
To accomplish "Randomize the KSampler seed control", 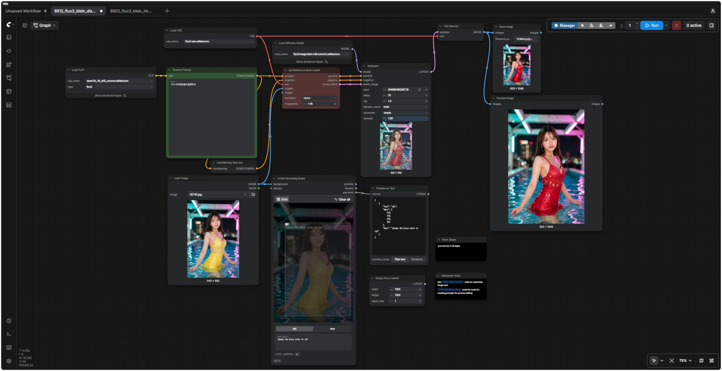I will 419,90.
